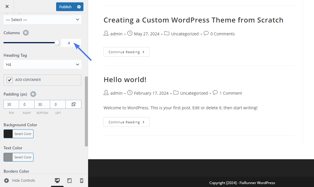Click the Columns slider handle

point(57,43)
